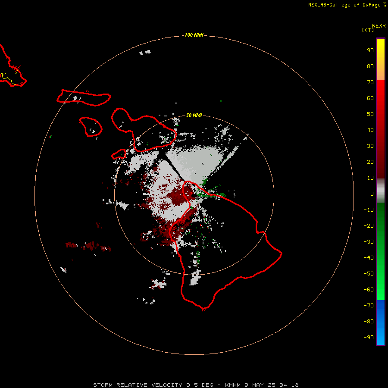Click the 90 value on the velocity scale

pos(370,50)
